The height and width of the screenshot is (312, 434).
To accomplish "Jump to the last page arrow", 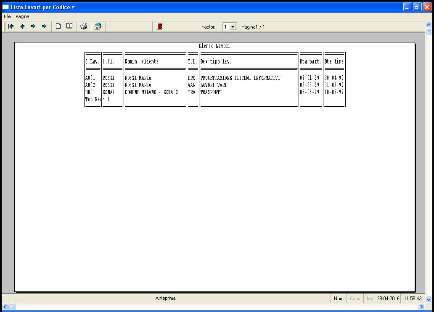I will 44,26.
